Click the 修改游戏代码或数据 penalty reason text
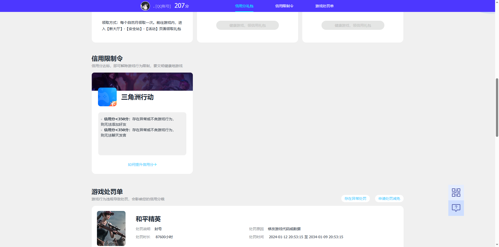This screenshot has width=499, height=247. pyautogui.click(x=284, y=229)
